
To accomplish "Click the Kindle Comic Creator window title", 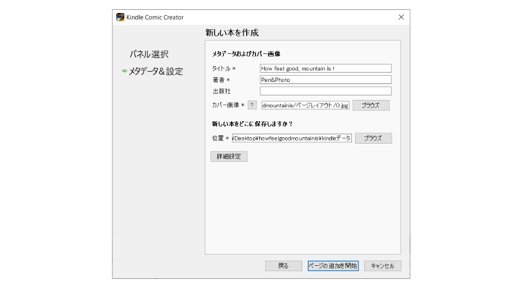I will click(155, 18).
